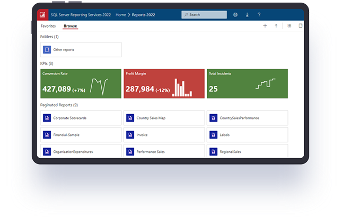Click the download arrow icon
Image resolution: width=343 pixels, height=224 pixels.
click(247, 15)
